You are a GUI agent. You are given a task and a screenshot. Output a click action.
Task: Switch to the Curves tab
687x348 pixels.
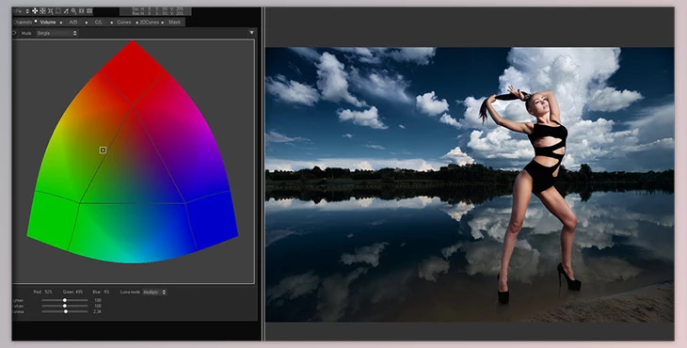pos(124,22)
